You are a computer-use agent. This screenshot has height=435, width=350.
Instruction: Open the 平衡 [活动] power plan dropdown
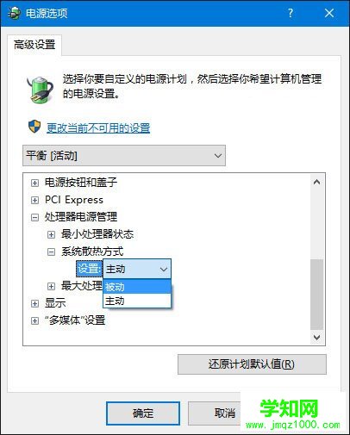click(x=124, y=156)
